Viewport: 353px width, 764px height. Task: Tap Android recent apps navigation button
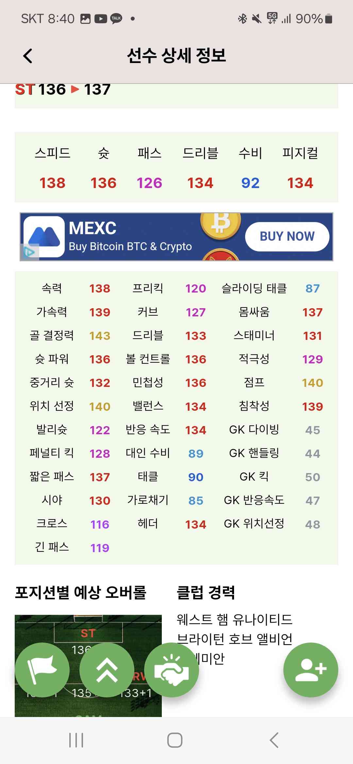tap(76, 740)
